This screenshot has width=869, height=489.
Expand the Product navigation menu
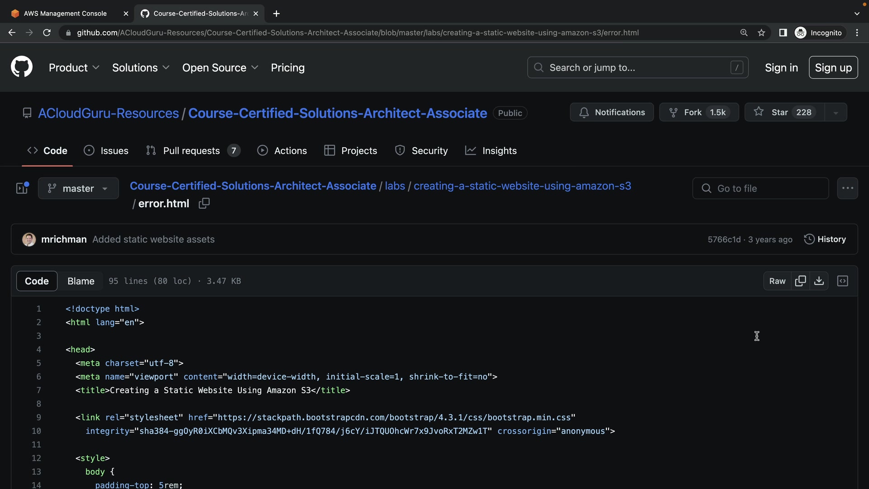click(74, 67)
